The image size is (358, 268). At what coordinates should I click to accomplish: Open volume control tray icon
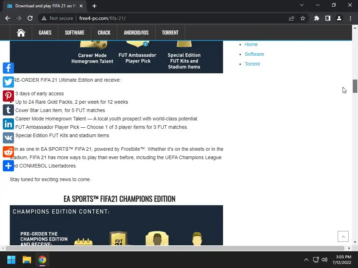(324, 260)
